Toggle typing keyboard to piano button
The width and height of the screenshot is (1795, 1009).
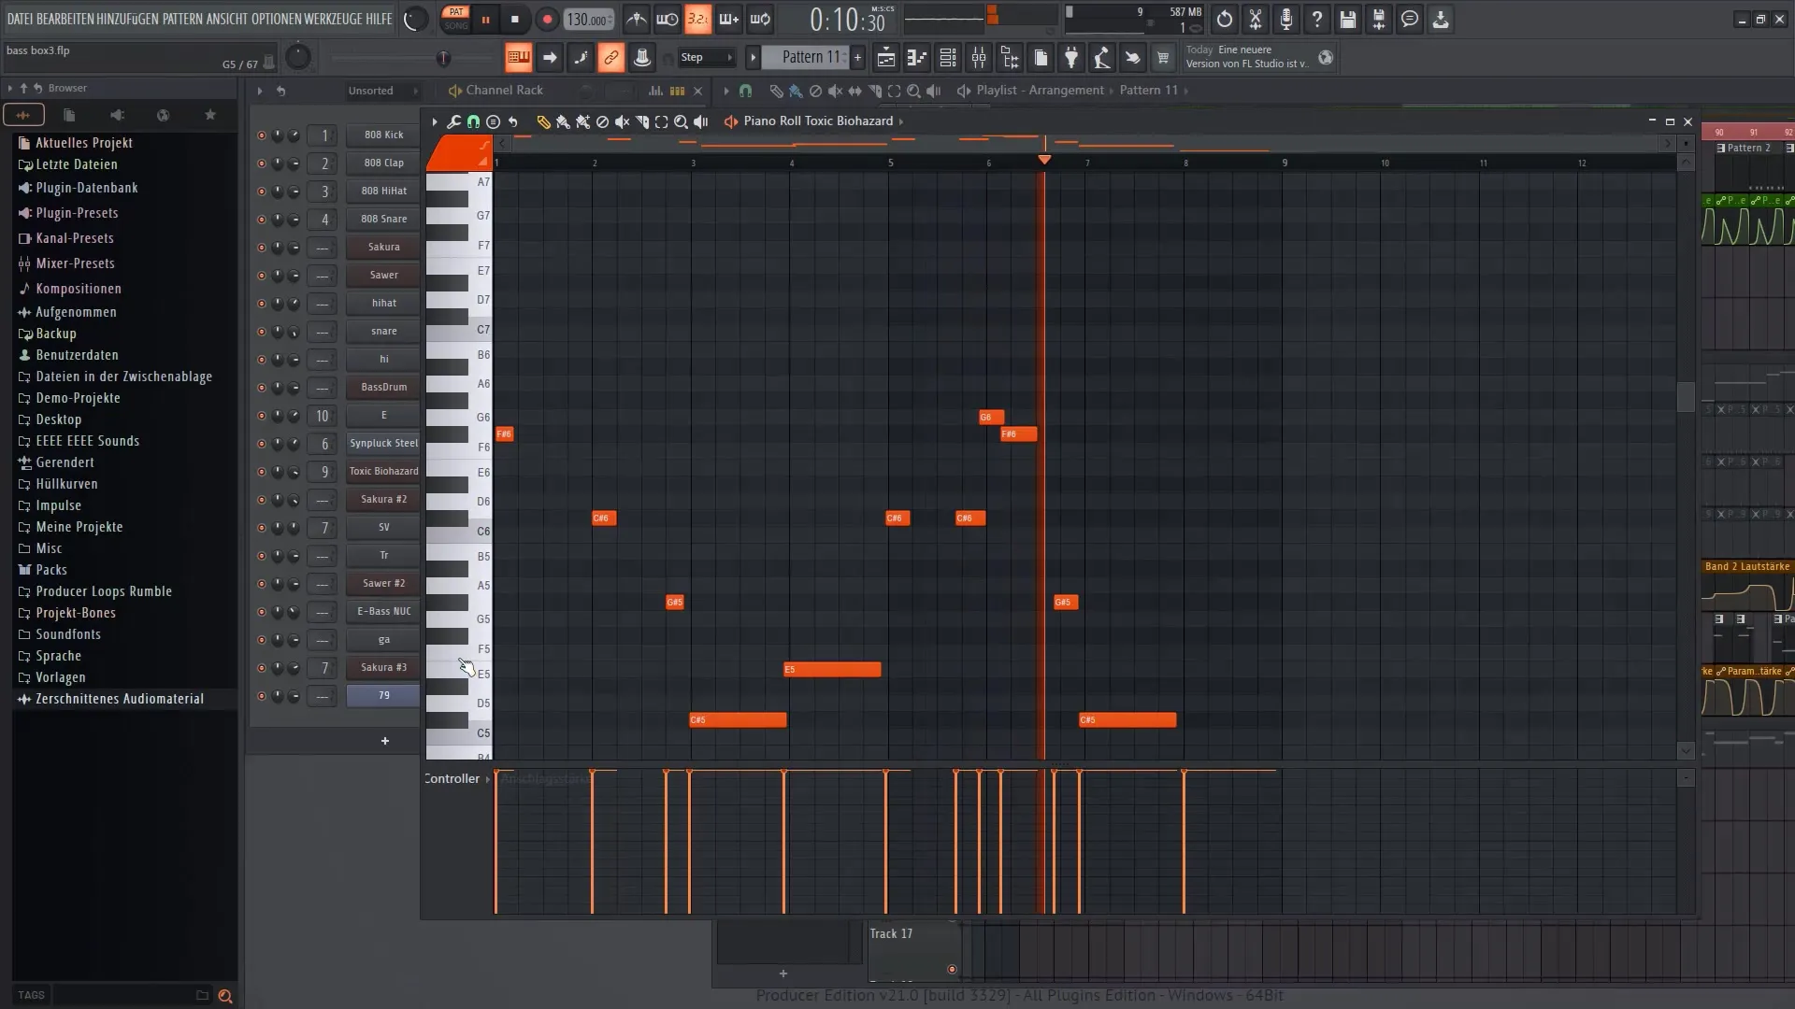517,58
